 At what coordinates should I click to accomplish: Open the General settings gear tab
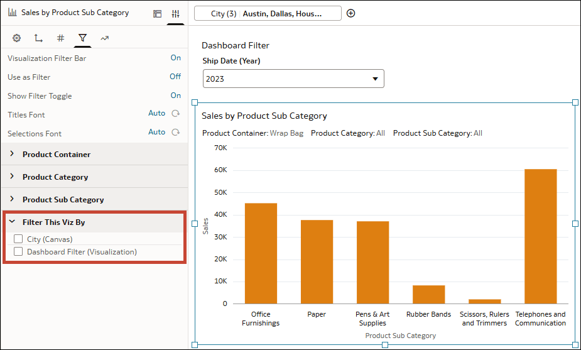tap(17, 38)
